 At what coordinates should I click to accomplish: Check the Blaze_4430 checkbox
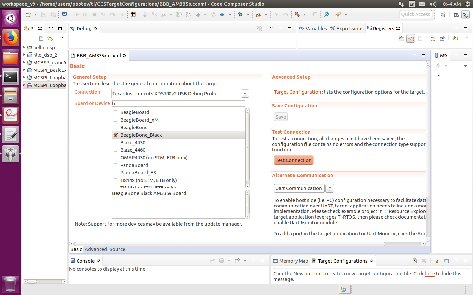[x=116, y=143]
